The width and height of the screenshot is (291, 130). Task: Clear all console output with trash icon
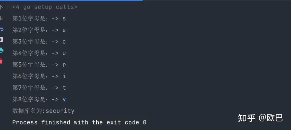[1, 61]
